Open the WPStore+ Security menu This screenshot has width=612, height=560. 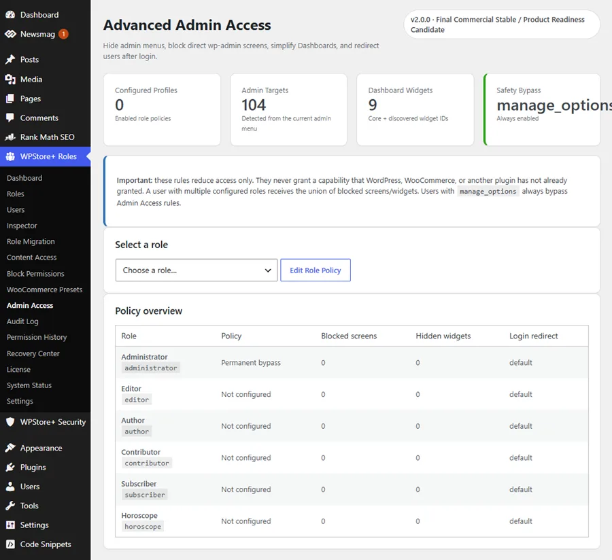tap(46, 421)
